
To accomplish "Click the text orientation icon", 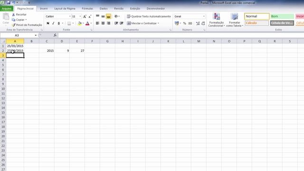I will [x=116, y=17].
